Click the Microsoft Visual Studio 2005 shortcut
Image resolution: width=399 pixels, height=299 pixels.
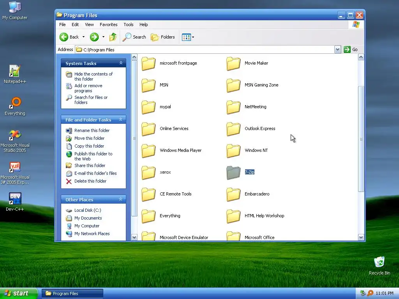pos(15,141)
